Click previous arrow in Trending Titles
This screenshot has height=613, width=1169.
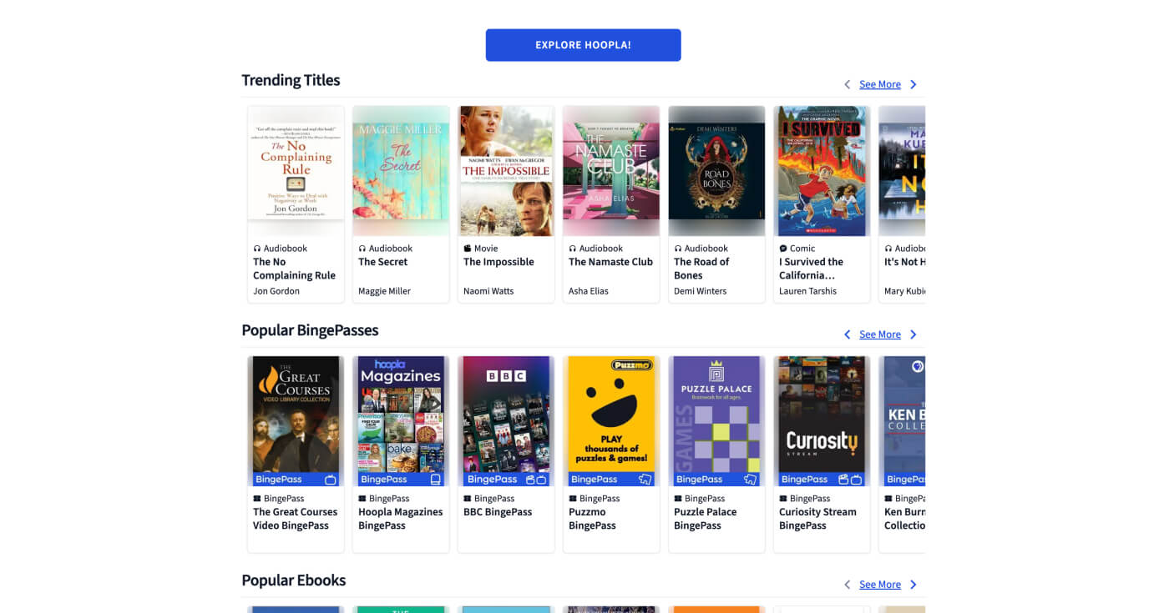click(847, 84)
